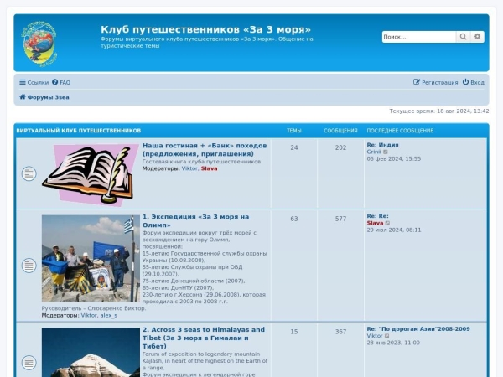This screenshot has height=377, width=503.
Task: Click forum status icon for Олимп expedition row
Action: pyautogui.click(x=29, y=266)
